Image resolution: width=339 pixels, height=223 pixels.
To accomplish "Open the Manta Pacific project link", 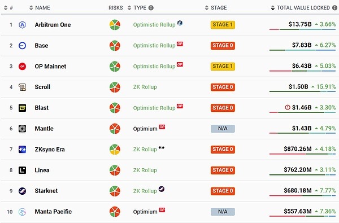I will pos(53,212).
